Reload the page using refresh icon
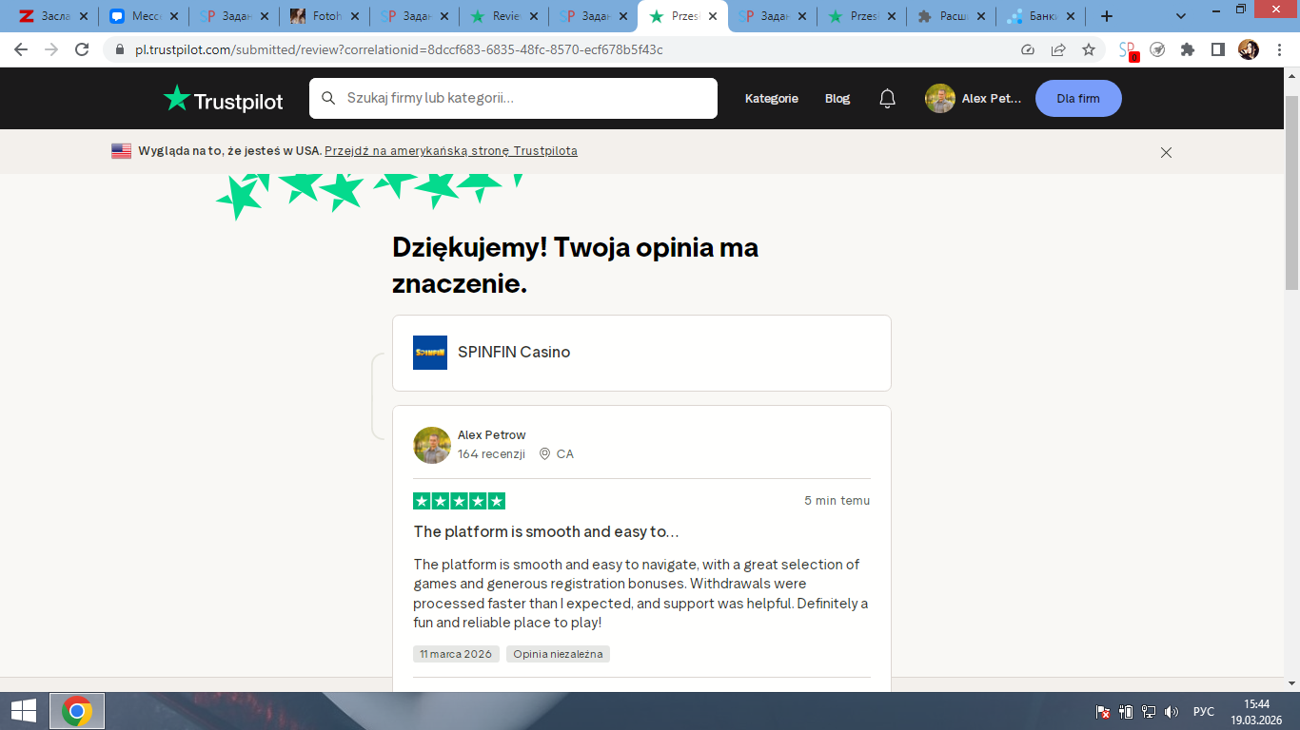 pos(82,49)
